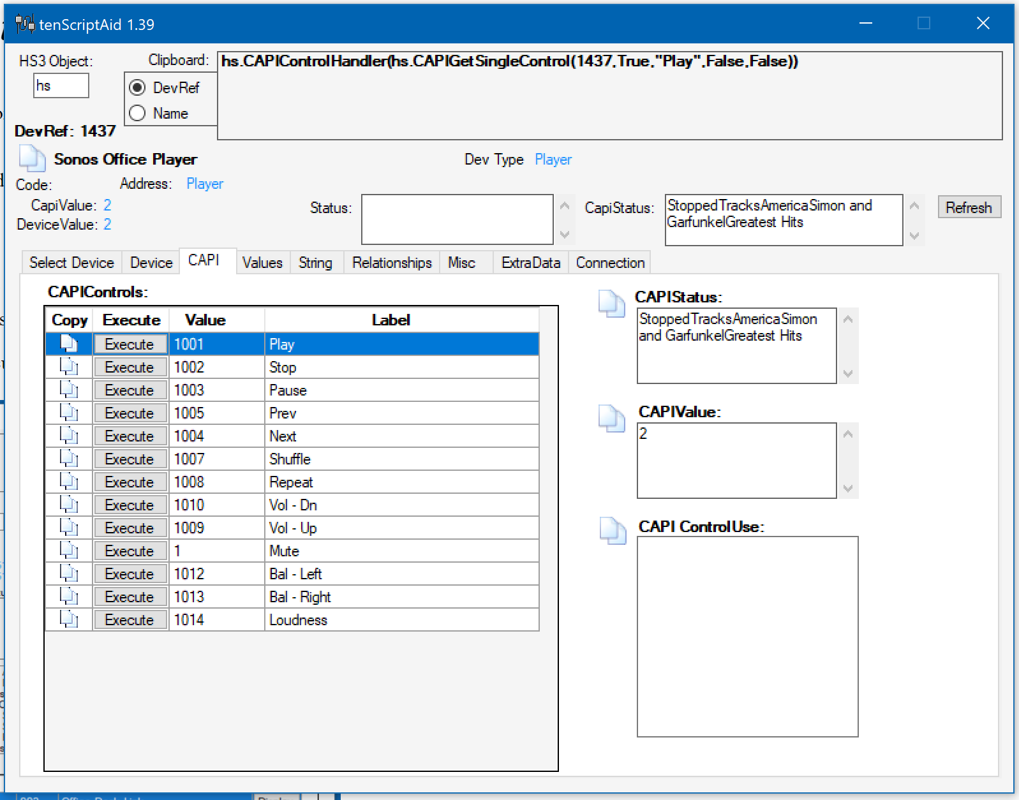Click the copy icon beside CAPIStatus

(x=612, y=303)
